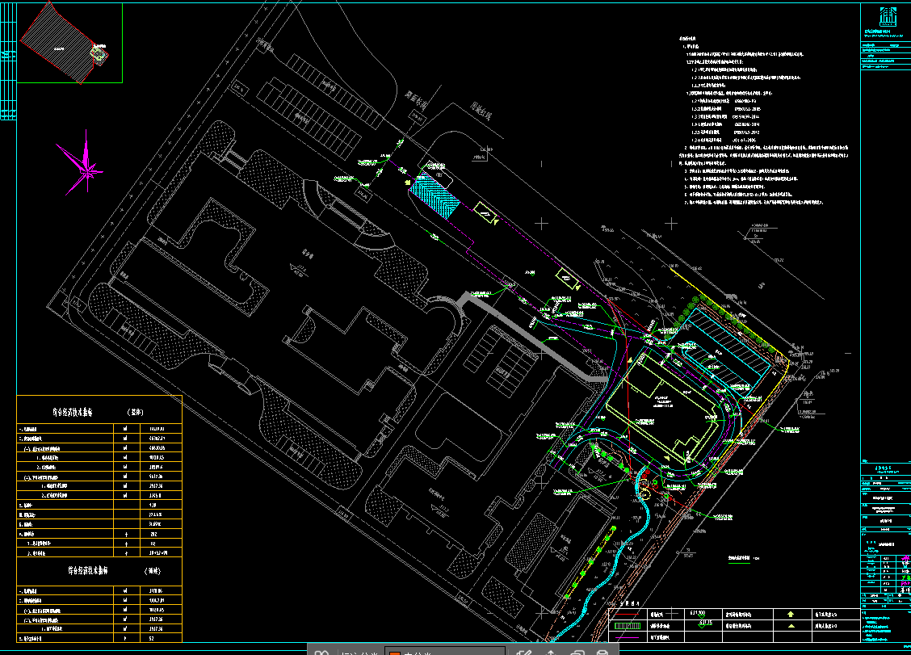Click the printer icon in bottom toolbar

(x=602, y=653)
